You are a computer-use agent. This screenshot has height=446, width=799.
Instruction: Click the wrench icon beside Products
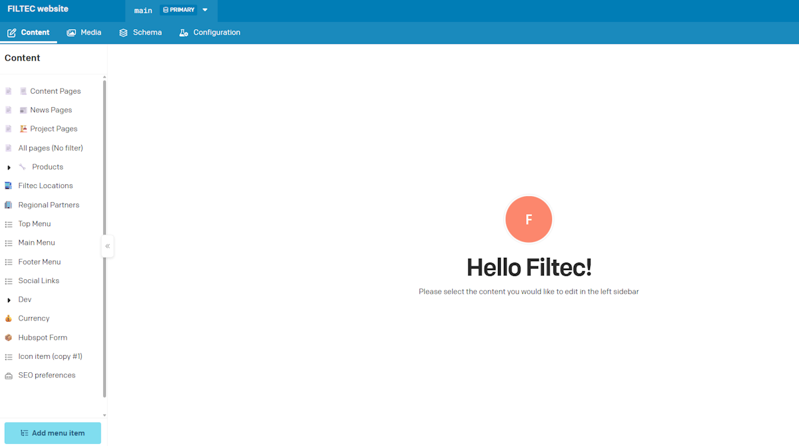(x=23, y=167)
